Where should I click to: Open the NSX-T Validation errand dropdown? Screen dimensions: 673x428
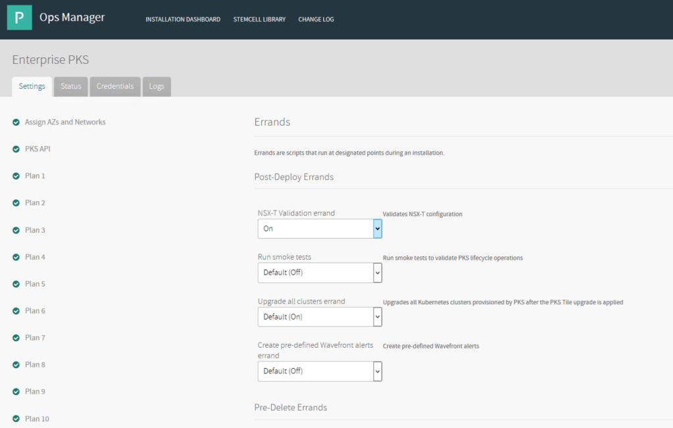(x=319, y=229)
